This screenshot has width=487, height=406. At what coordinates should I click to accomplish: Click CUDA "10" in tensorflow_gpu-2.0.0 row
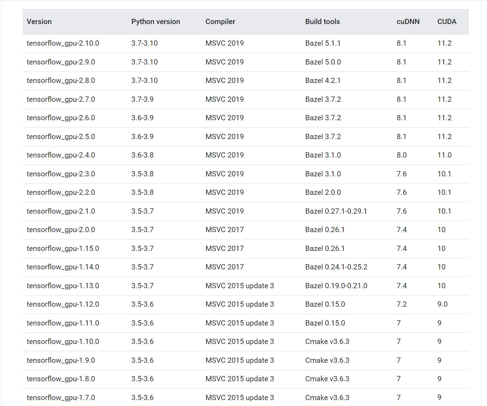coord(441,230)
